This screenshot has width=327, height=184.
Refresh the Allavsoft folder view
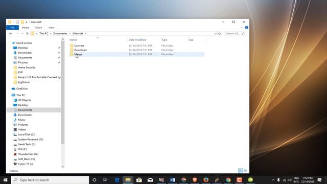[219, 33]
